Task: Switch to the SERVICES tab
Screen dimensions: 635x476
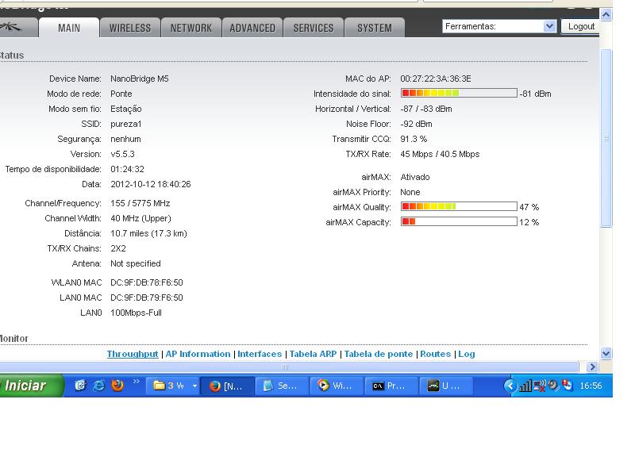Action: pyautogui.click(x=314, y=28)
